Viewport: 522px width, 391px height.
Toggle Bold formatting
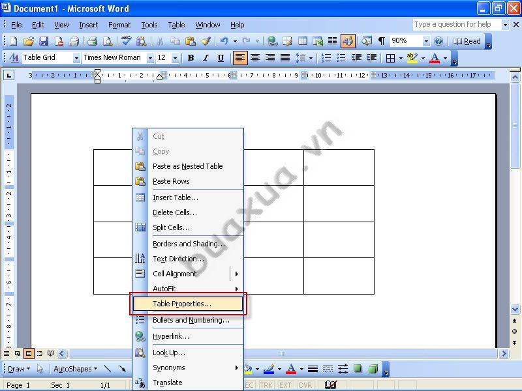(x=191, y=58)
